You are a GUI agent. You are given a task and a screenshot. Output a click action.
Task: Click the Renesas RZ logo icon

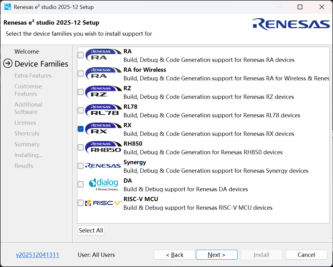click(x=104, y=92)
